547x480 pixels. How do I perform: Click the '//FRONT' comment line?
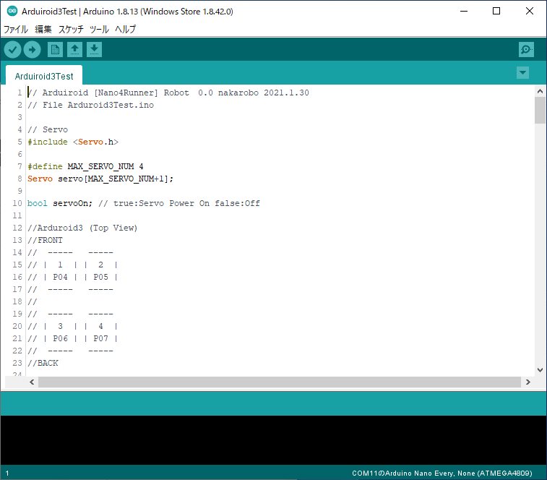(x=45, y=240)
